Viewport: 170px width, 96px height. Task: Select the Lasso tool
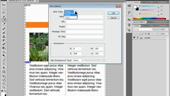tap(4, 13)
